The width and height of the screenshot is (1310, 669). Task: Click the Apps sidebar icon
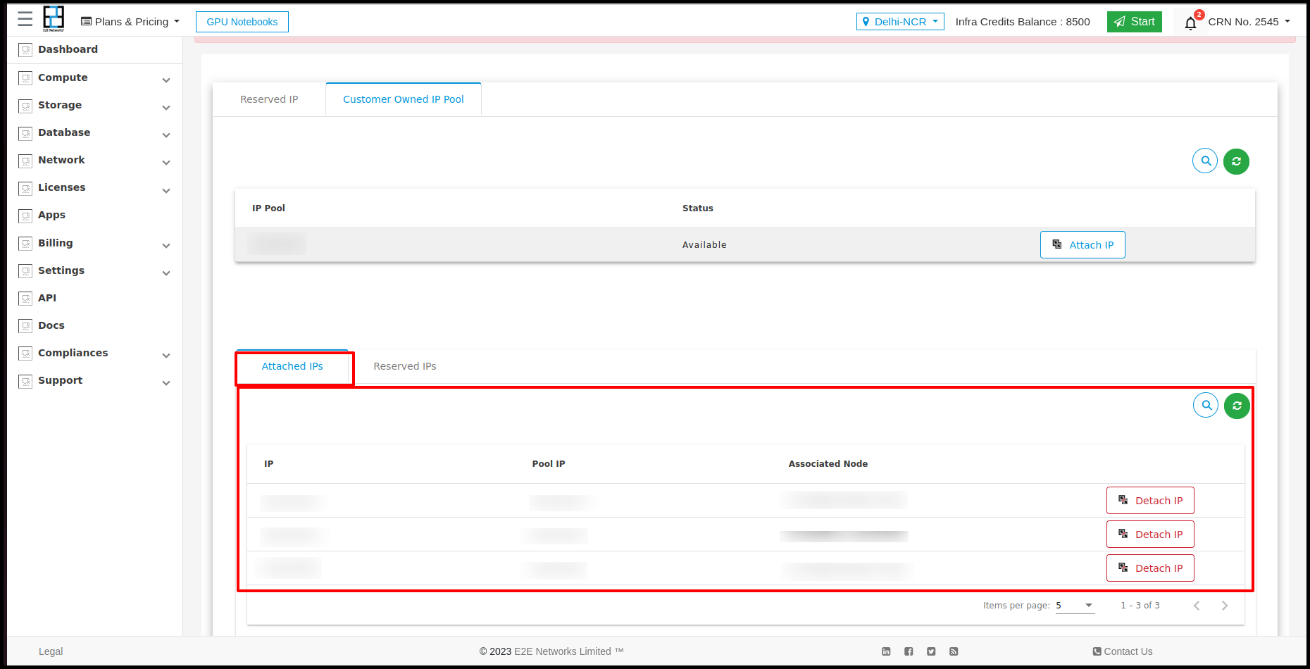point(25,215)
